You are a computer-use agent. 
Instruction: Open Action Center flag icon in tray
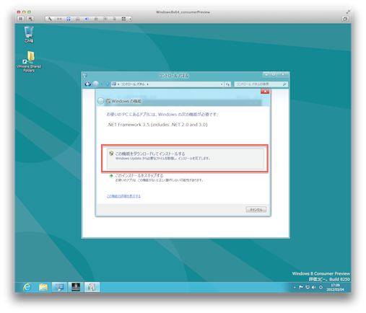[301, 287]
